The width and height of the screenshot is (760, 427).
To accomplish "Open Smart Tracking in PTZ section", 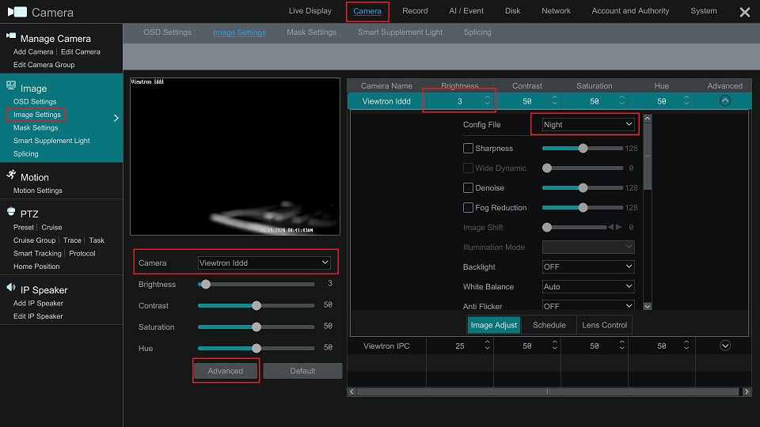I will tap(37, 253).
